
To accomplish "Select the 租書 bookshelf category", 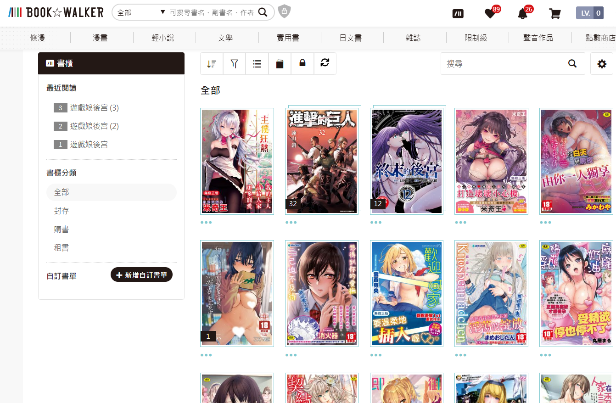I will coord(62,247).
